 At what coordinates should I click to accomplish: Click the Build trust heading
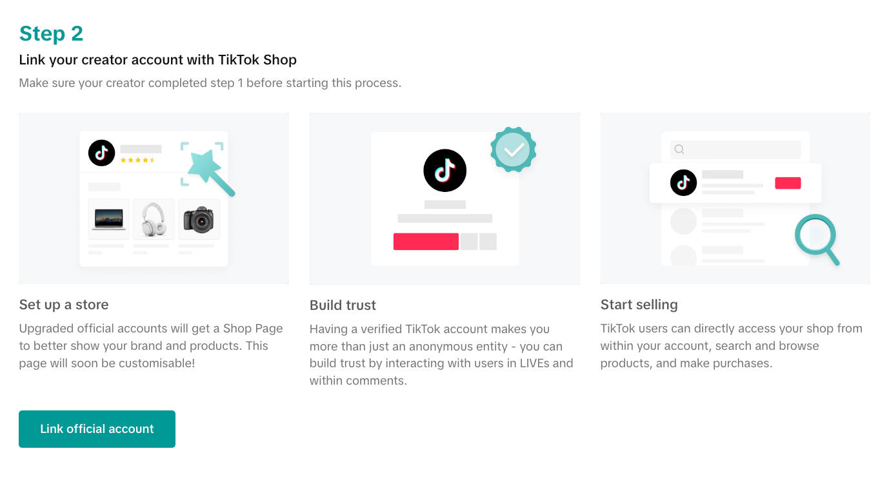(x=343, y=305)
